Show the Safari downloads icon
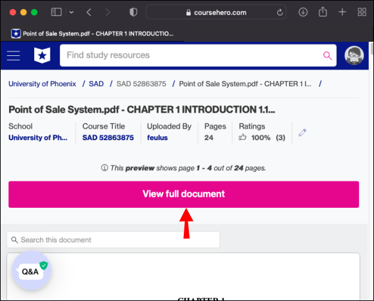374x301 pixels. (x=303, y=12)
